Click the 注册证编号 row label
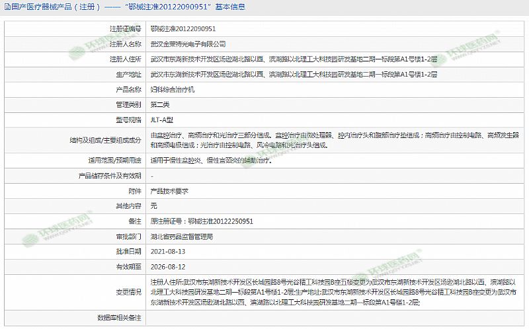This screenshot has height=329, width=529. point(125,29)
